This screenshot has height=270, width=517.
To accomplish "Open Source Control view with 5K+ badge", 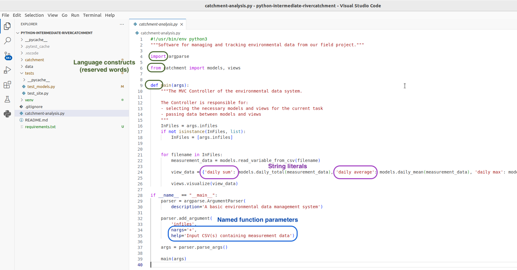I will (x=8, y=56).
